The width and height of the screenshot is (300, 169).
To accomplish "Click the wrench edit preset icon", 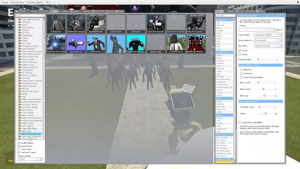I will tap(281, 30).
